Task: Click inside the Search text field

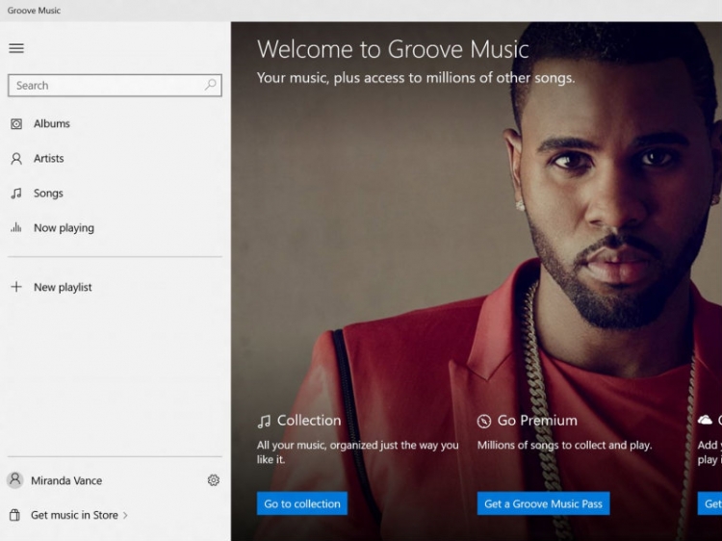Action: [x=106, y=86]
